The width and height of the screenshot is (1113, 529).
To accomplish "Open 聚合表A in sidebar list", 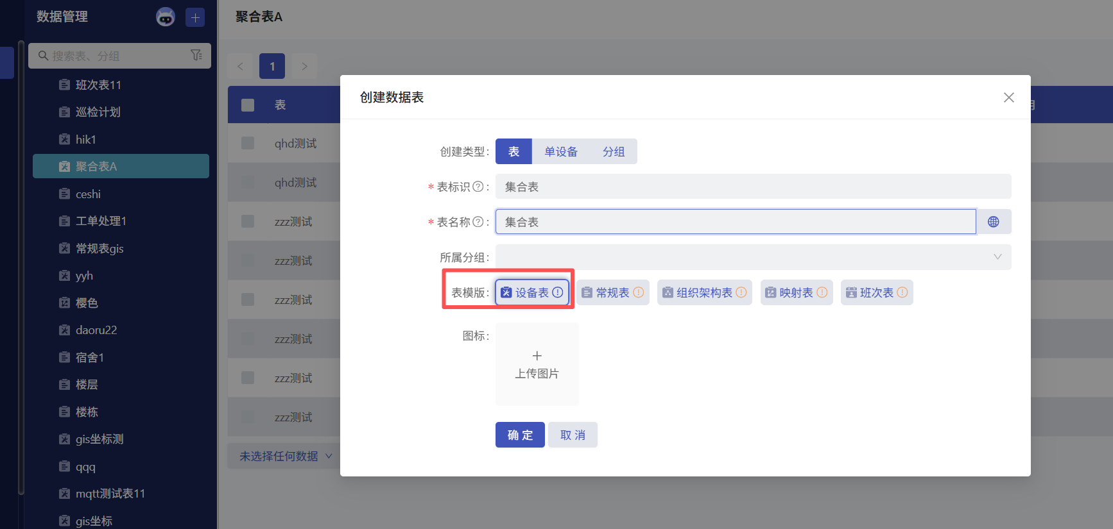I will (121, 166).
